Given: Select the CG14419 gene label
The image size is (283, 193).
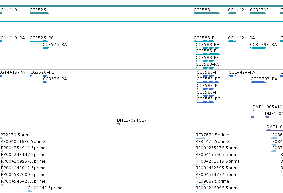Looking at the screenshot, I should tap(8, 10).
